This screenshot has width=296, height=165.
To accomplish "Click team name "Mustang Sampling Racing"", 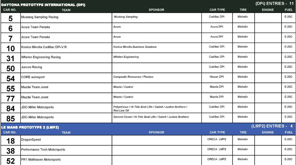I will coord(40,17).
